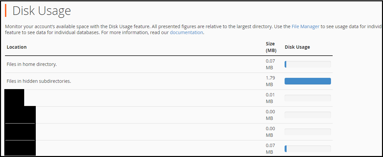Viewport: 383px width, 157px height.
Task: Click the home directory usage bar
Action: tap(307, 64)
